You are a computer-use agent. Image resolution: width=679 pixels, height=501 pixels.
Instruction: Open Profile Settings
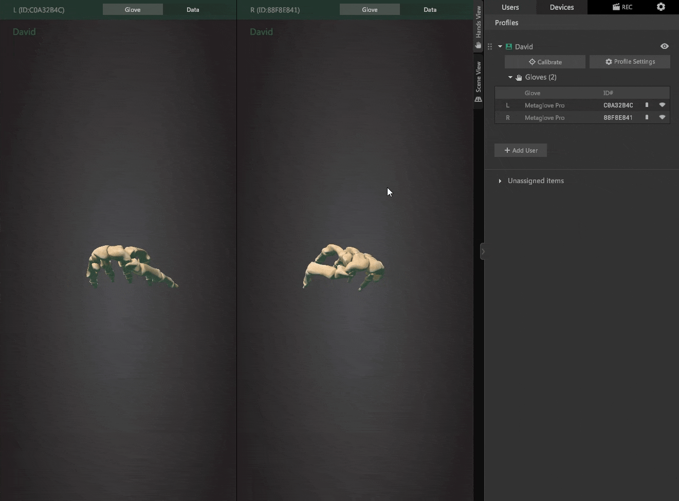(x=630, y=62)
